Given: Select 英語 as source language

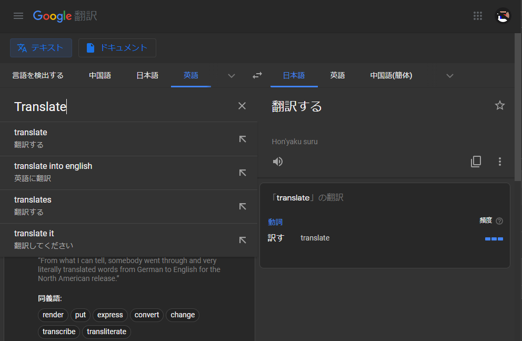Looking at the screenshot, I should 191,75.
